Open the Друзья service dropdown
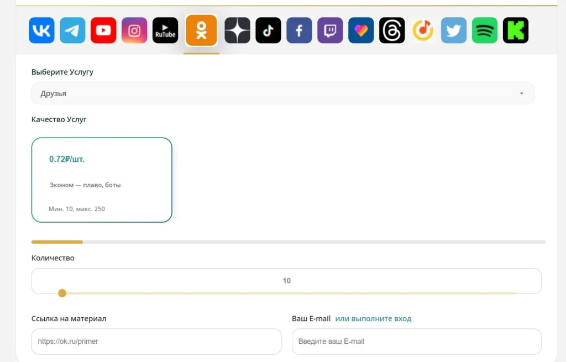The image size is (566, 362). (282, 93)
